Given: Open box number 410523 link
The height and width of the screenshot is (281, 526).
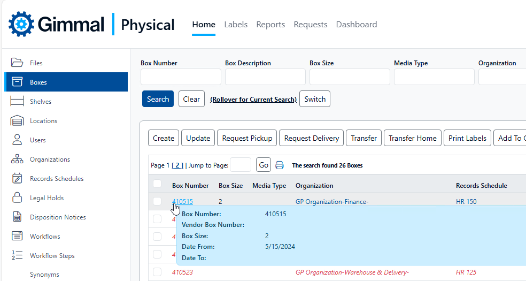Looking at the screenshot, I should [182, 272].
